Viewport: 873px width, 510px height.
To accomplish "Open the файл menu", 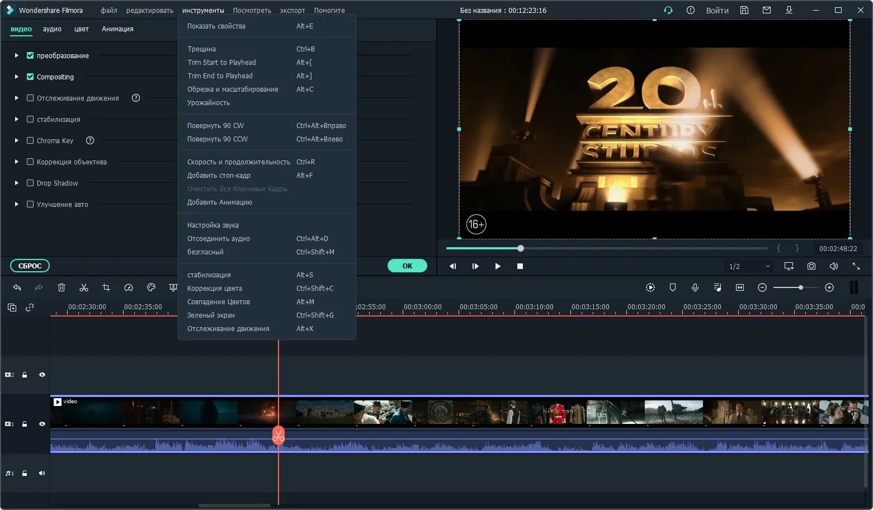I will pos(109,10).
